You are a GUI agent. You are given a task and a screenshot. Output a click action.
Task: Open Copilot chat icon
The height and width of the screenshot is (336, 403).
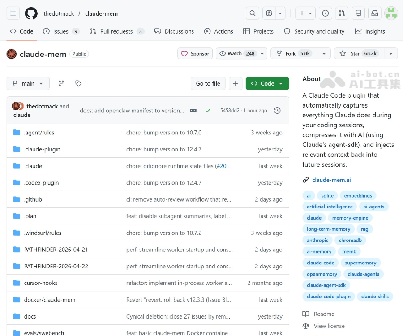(269, 13)
